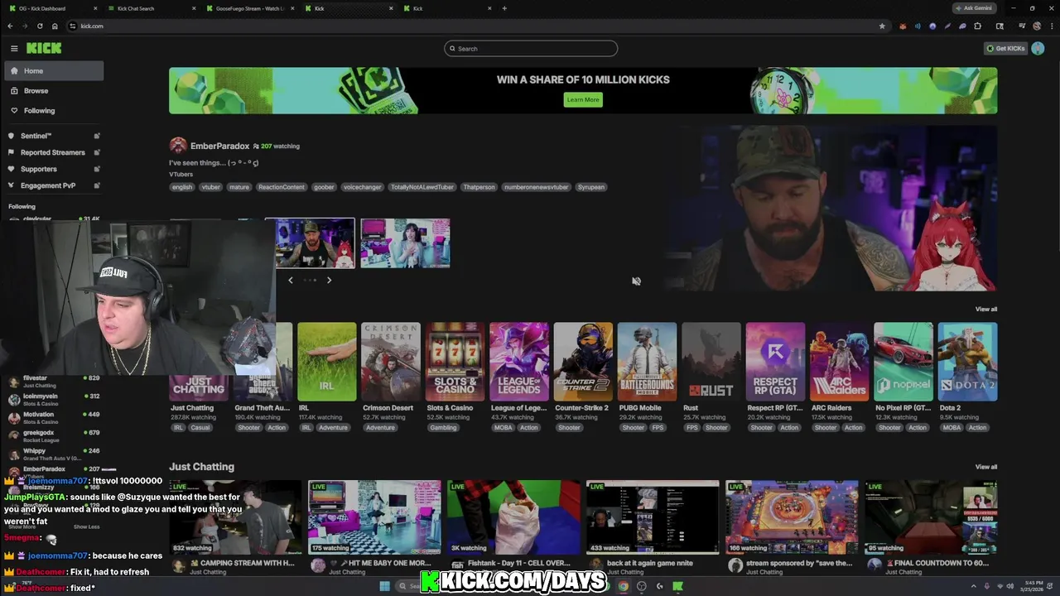Open the profile avatar menu

coord(1038,49)
